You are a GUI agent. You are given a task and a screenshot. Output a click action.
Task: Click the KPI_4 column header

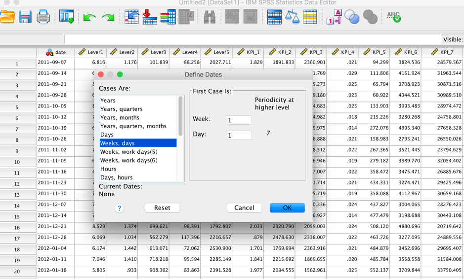342,53
